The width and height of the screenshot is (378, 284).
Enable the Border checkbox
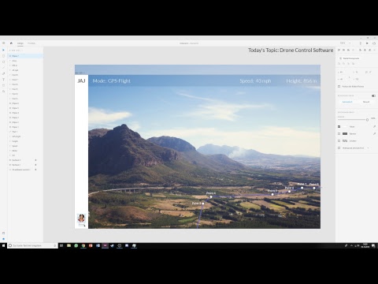pyautogui.click(x=339, y=133)
